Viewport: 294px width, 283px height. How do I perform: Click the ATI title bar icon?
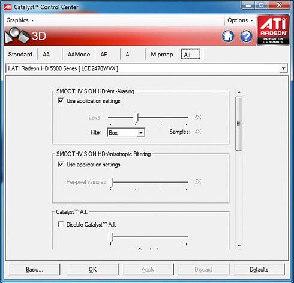pyautogui.click(x=8, y=7)
